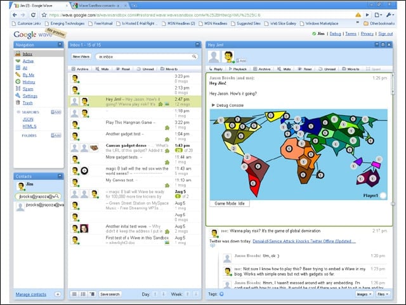
Task: Open First test of a Wave in this Sandbox
Action: coord(134,240)
